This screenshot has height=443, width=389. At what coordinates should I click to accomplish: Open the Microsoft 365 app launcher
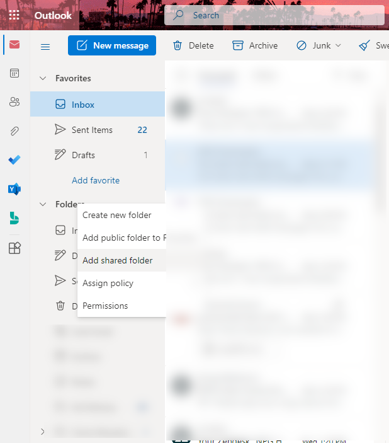14,15
